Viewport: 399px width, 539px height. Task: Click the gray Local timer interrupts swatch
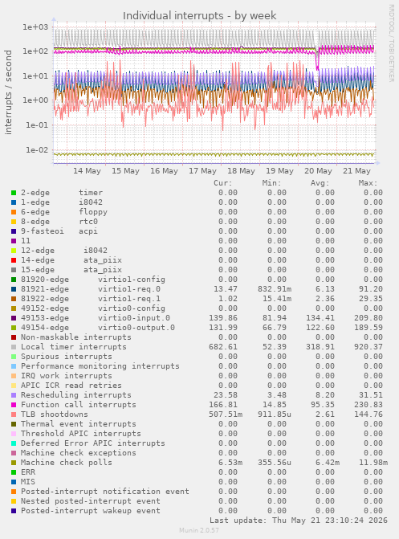(x=14, y=347)
